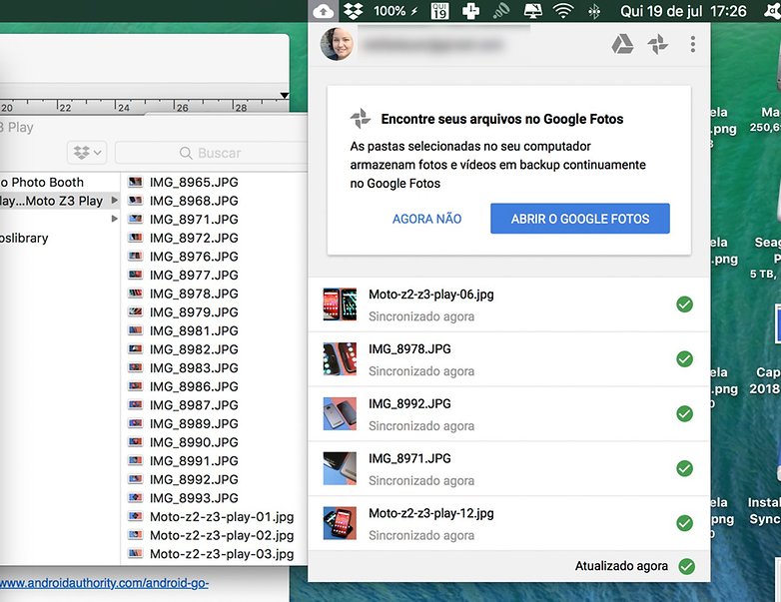
Task: Click the file icon of IMG_8965.JPG
Action: [x=136, y=182]
